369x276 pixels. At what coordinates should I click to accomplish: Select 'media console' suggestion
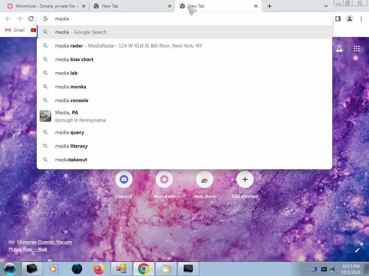(x=184, y=100)
